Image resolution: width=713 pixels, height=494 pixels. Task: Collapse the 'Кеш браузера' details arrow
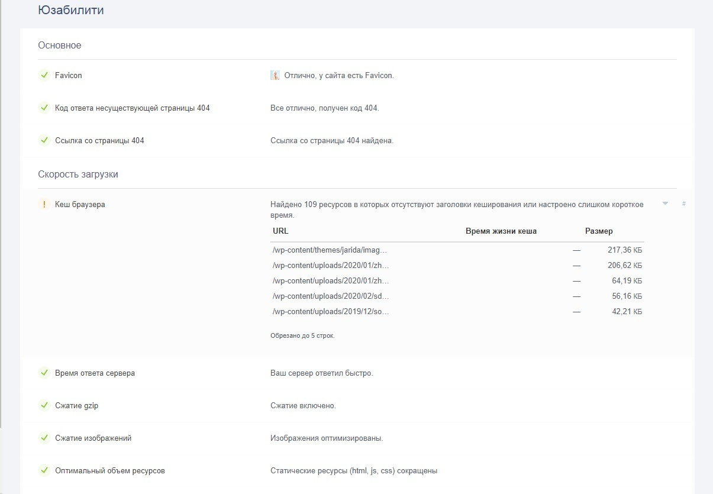pyautogui.click(x=665, y=204)
